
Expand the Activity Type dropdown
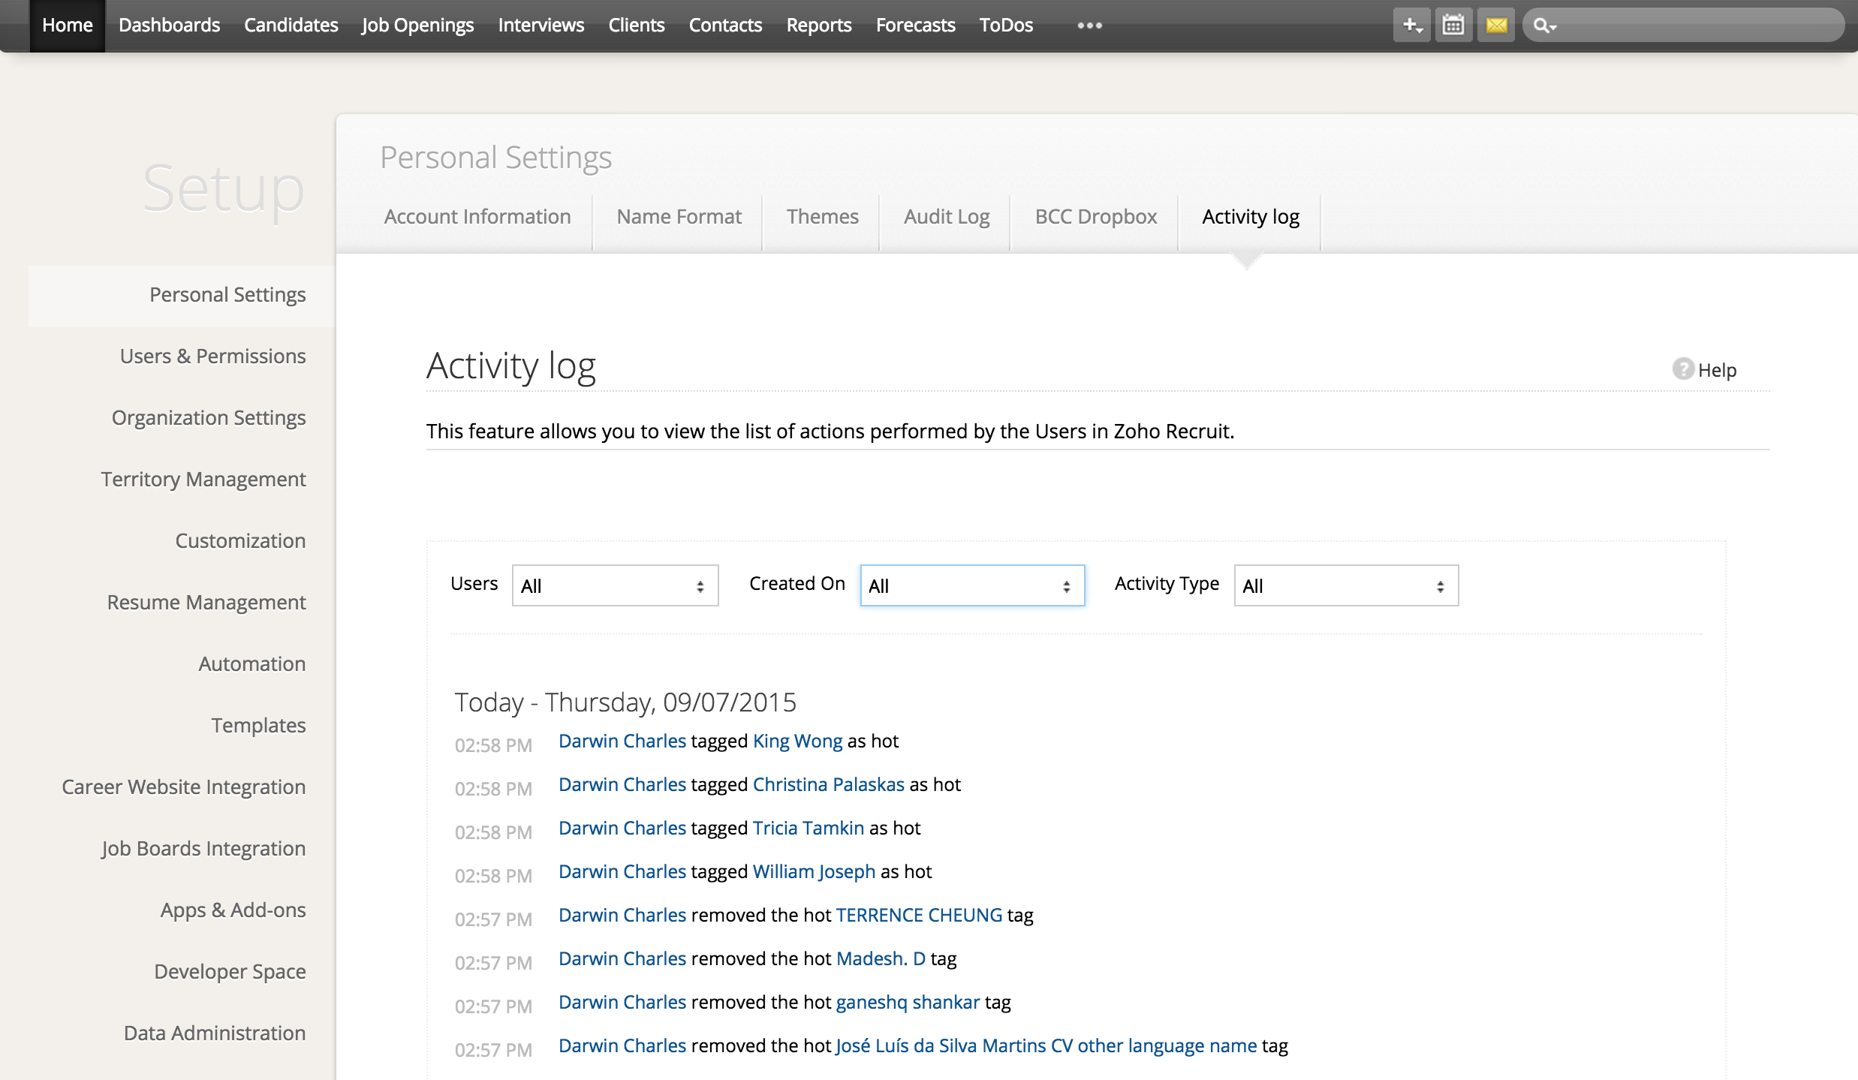tap(1346, 585)
